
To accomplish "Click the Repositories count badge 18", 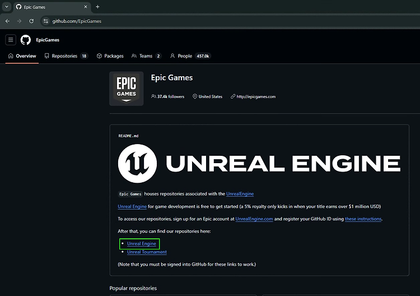I will [x=84, y=56].
